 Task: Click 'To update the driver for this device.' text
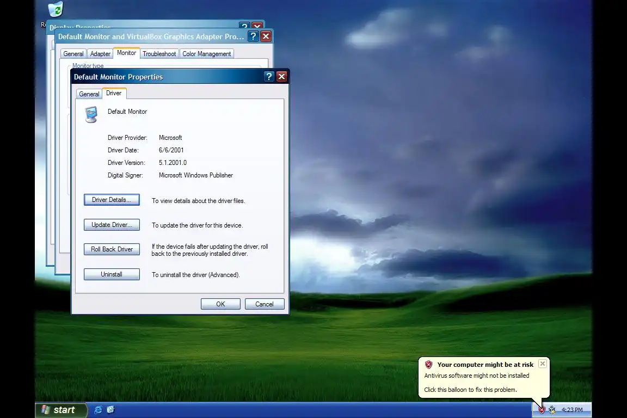pyautogui.click(x=197, y=225)
